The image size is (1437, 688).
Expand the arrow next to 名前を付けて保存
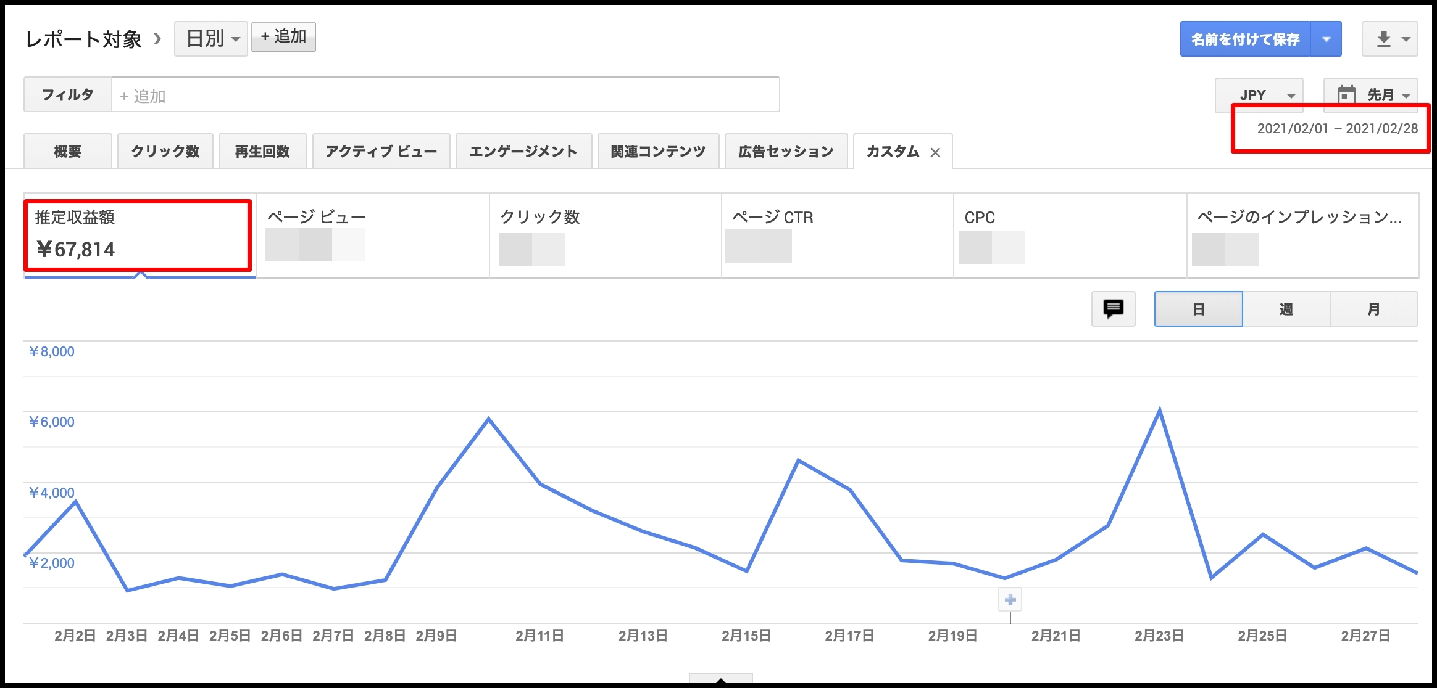click(x=1326, y=39)
